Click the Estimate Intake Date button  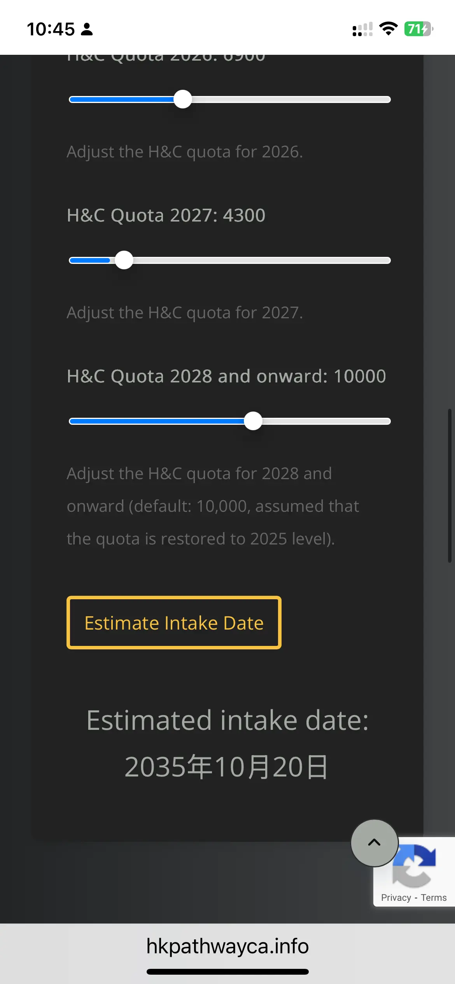[174, 623]
